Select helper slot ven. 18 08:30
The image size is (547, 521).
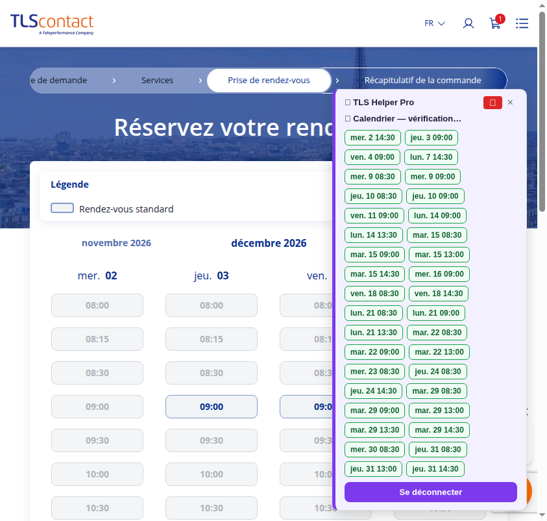click(374, 294)
